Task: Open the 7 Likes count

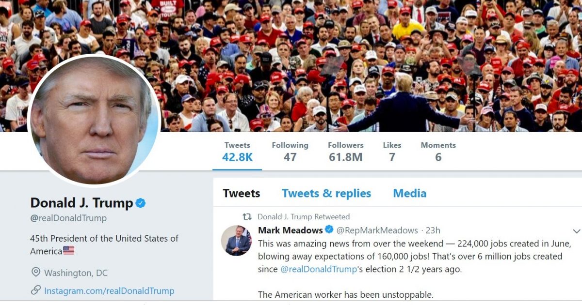Action: point(392,151)
